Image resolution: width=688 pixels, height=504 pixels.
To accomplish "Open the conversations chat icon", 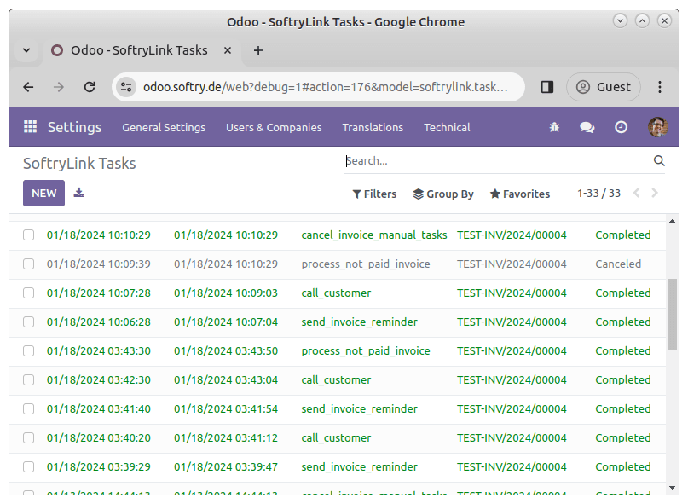I will pos(587,127).
